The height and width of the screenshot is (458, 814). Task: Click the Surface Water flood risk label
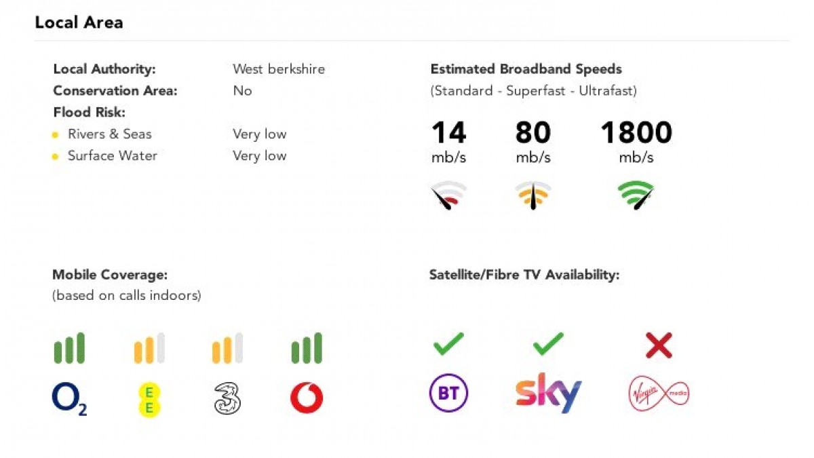[x=112, y=155]
